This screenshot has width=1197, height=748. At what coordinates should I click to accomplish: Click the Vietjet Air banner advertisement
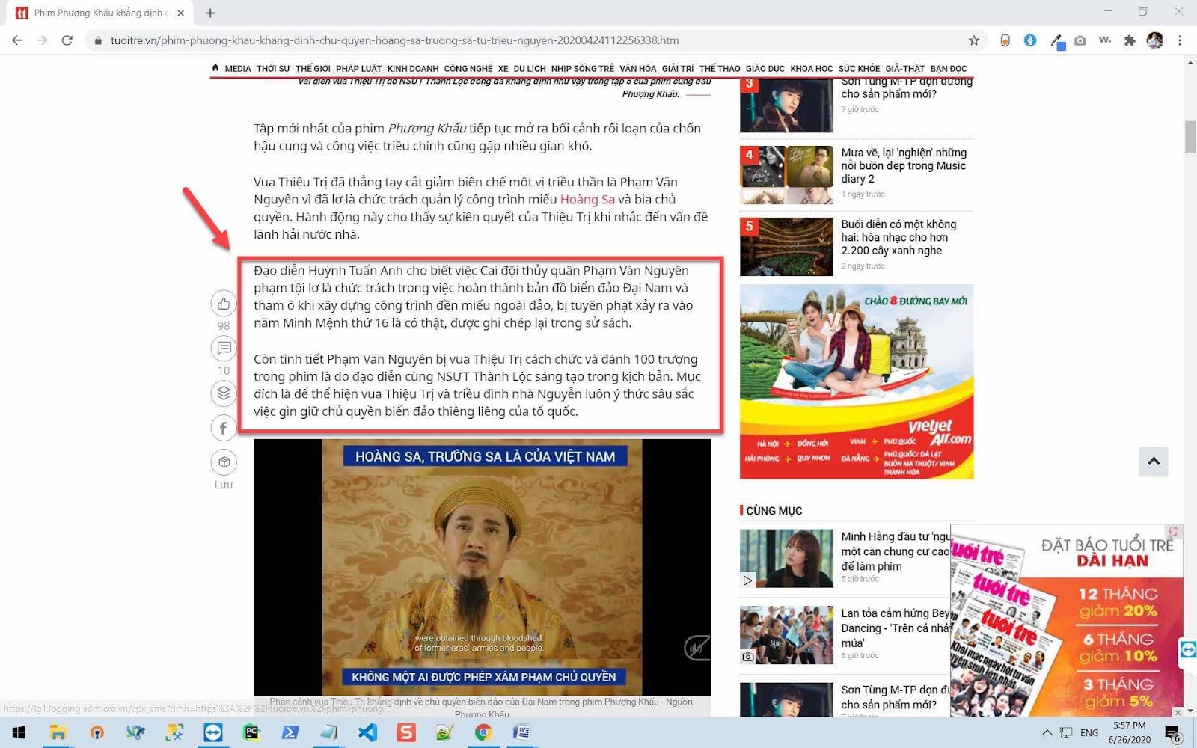tap(857, 381)
